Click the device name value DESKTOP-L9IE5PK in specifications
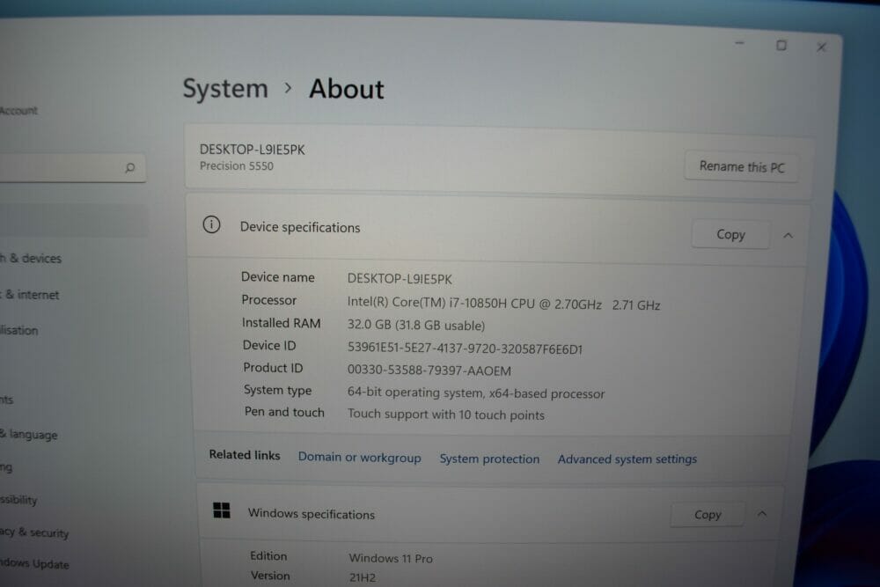Image resolution: width=880 pixels, height=587 pixels. (400, 279)
